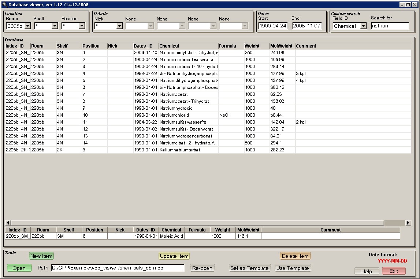Click the empty Comment field in item editor
Screen dimensions: 420x279
pos(331,236)
